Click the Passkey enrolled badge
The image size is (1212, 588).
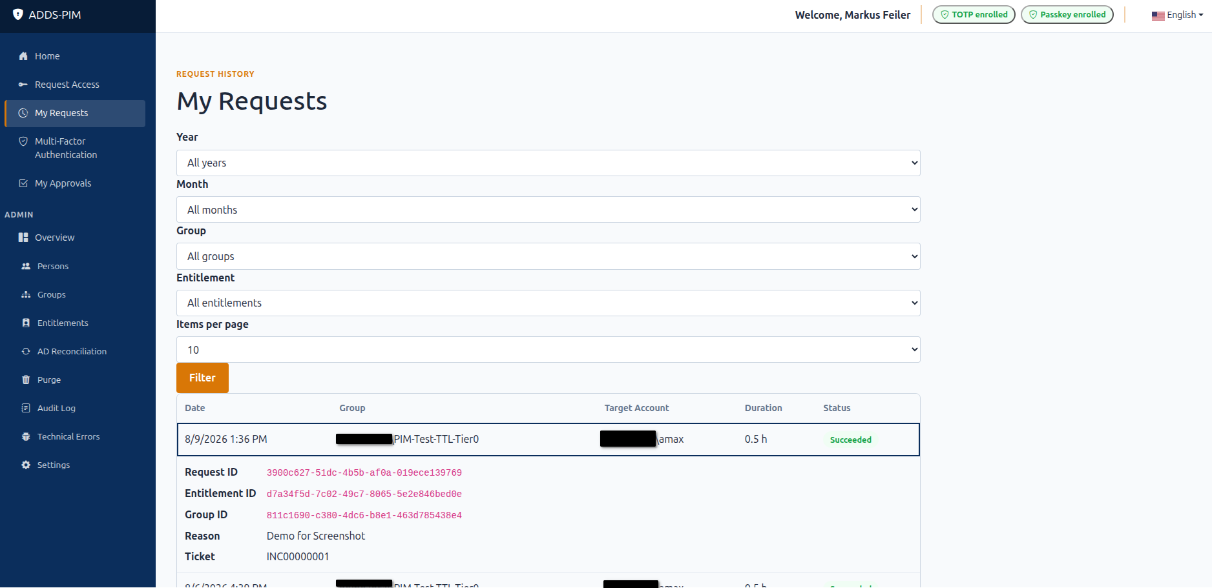pos(1067,15)
